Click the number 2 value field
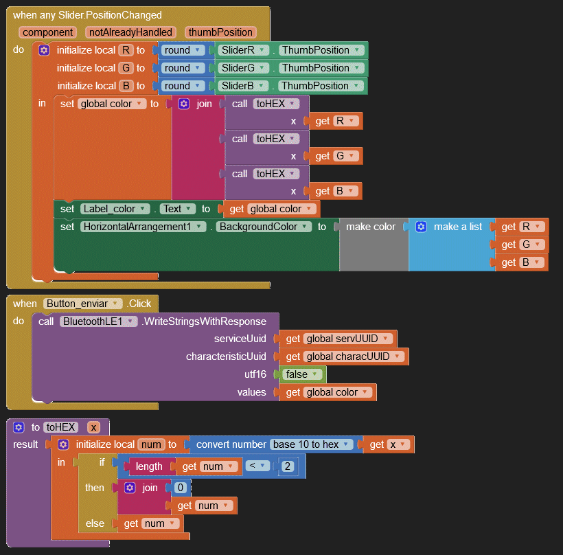 pyautogui.click(x=288, y=466)
